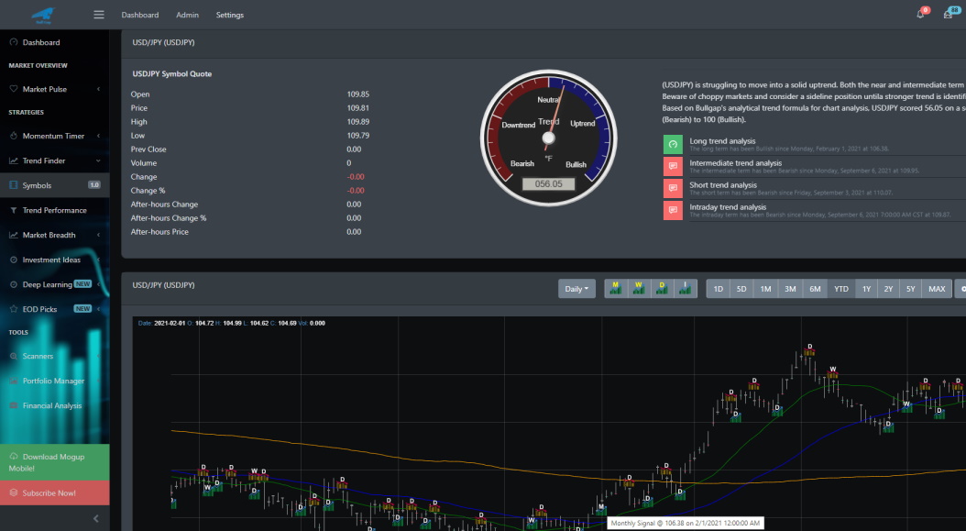Click the Long trend analysis green icon
The height and width of the screenshot is (531, 966).
tap(673, 144)
